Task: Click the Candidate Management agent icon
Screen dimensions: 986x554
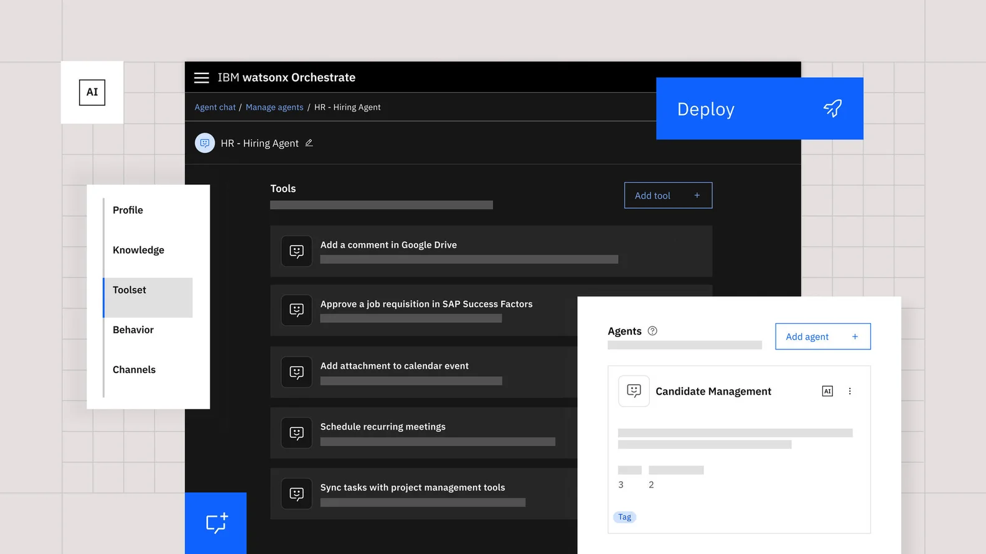Action: tap(634, 391)
